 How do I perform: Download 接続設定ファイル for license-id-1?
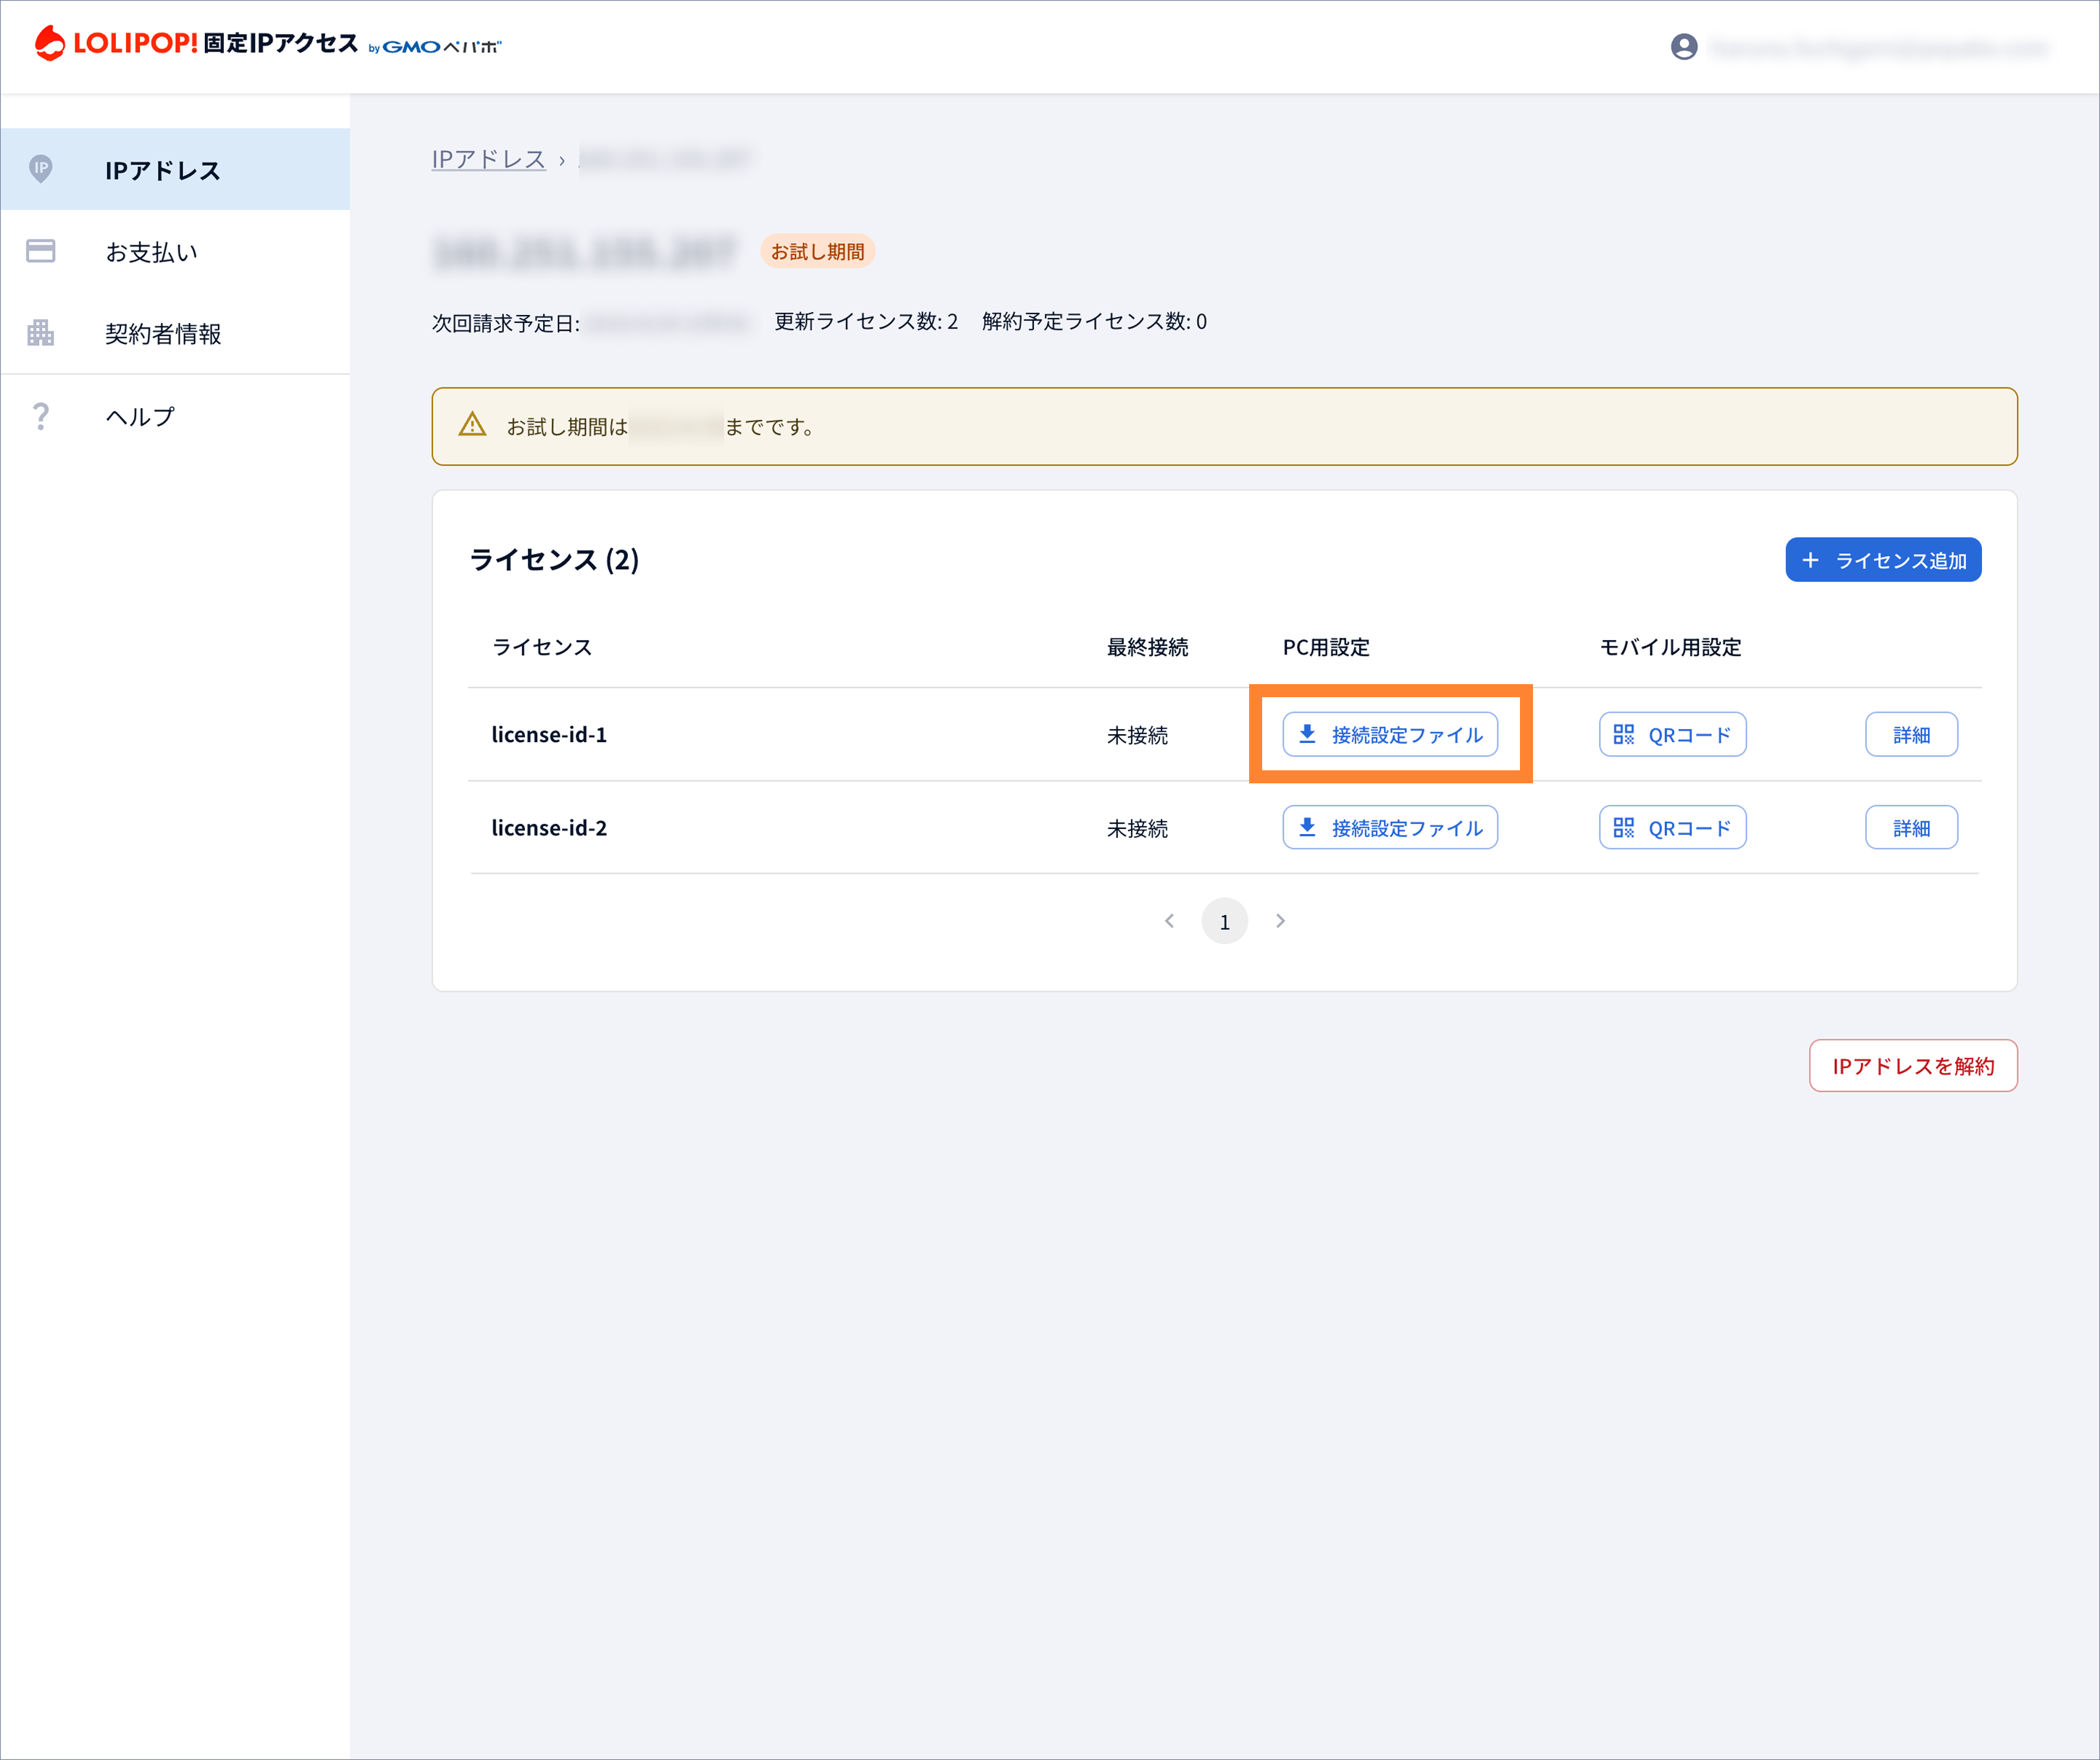point(1390,734)
